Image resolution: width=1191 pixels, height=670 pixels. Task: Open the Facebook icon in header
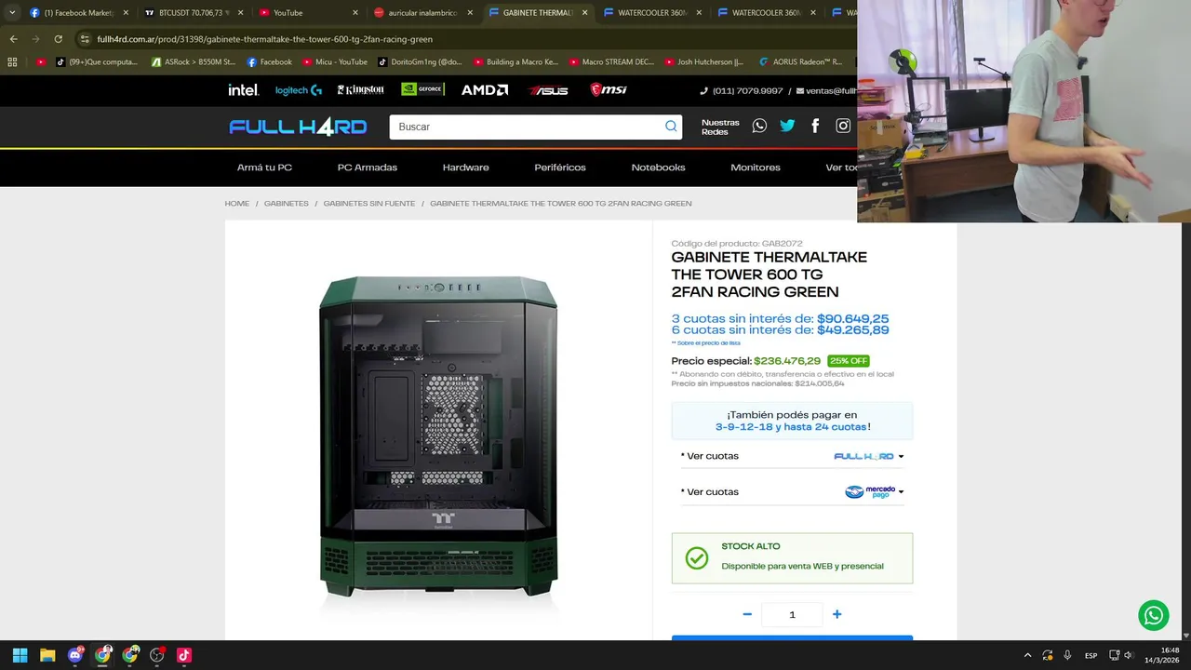tap(815, 126)
